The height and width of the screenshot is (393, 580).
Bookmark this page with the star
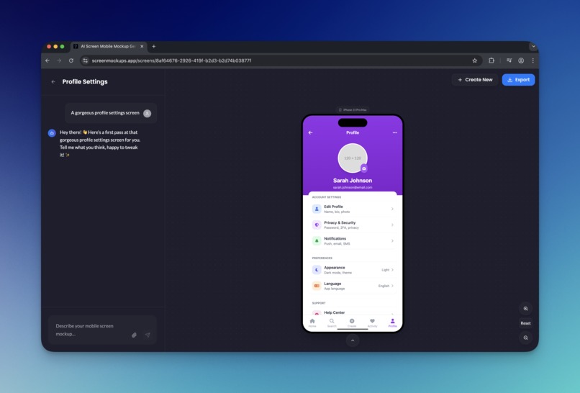point(475,60)
